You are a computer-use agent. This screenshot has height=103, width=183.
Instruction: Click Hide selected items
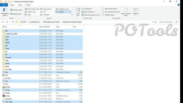[126, 12]
